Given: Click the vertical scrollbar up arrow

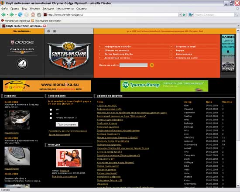Looking at the screenshot, I should (x=238, y=31).
